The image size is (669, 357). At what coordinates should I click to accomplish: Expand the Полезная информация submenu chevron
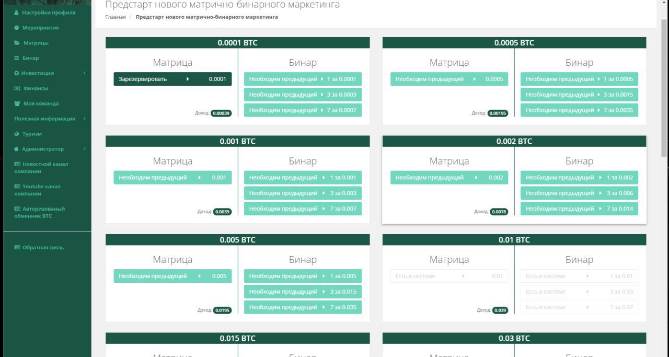pos(85,119)
